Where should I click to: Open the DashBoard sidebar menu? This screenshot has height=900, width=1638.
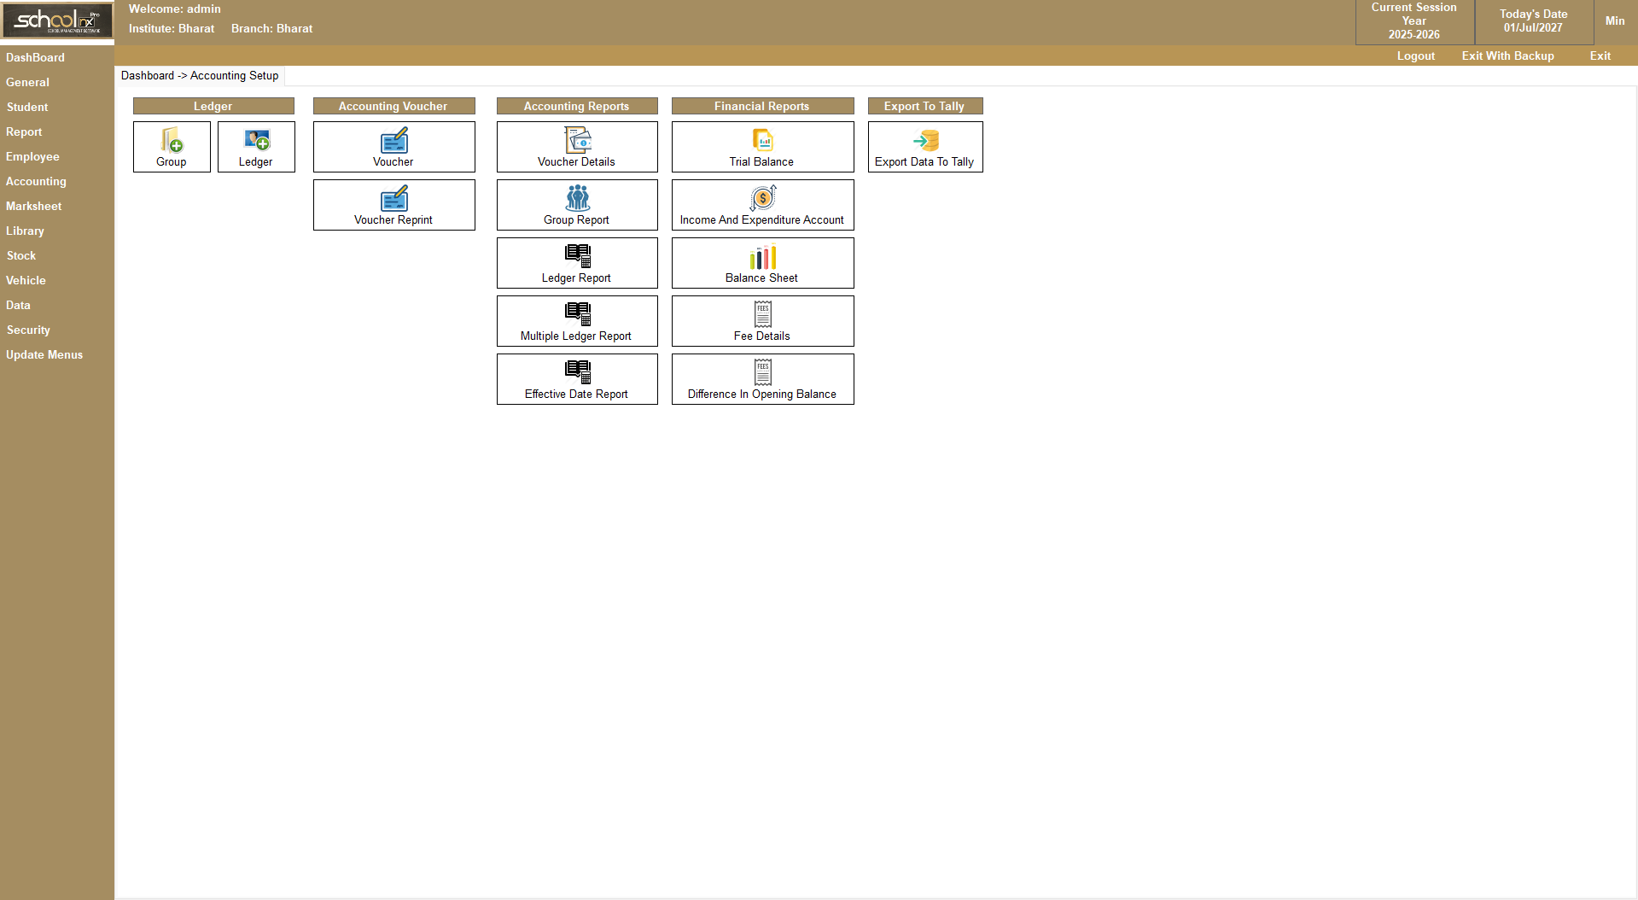click(35, 57)
